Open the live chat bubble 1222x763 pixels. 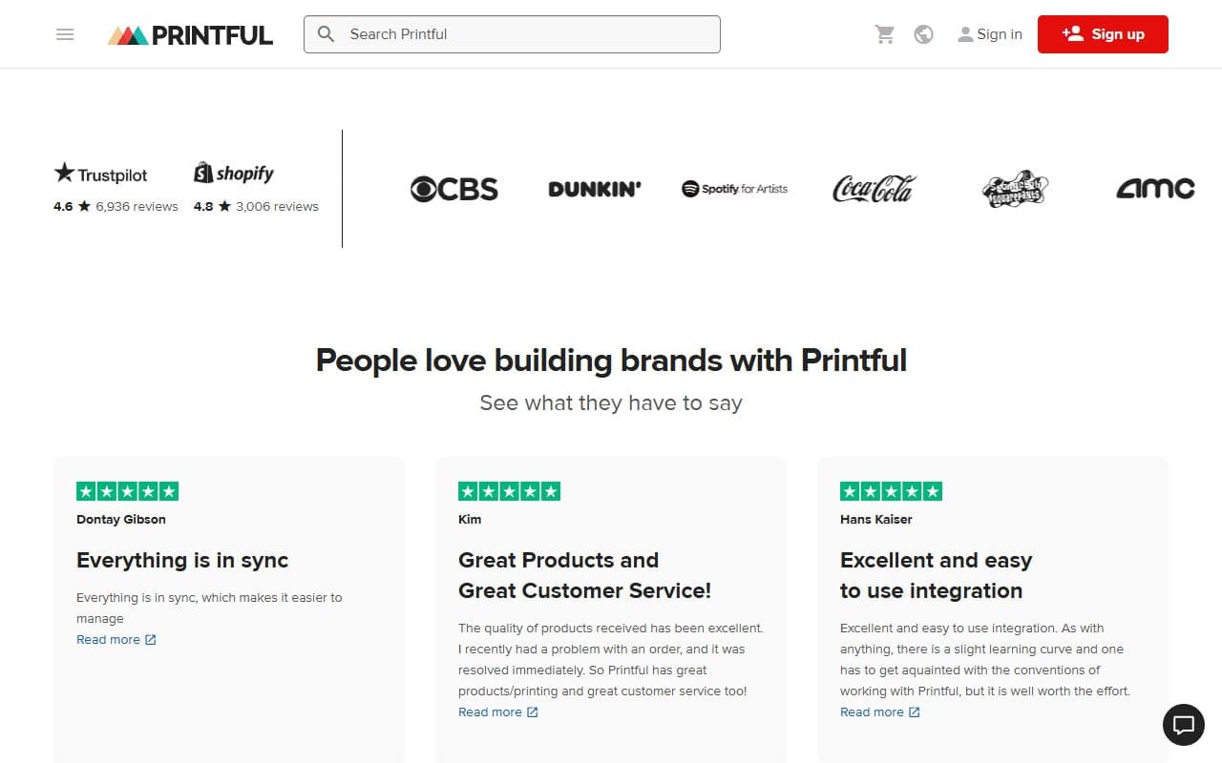[1184, 725]
